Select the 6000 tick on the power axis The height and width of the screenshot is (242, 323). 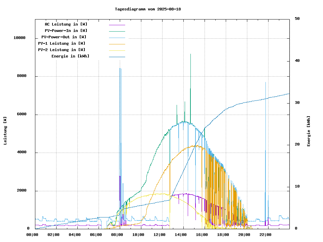22,114
